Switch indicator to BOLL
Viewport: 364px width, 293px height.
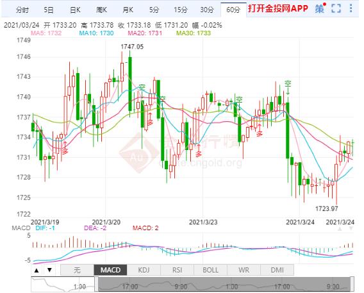pos(211,270)
